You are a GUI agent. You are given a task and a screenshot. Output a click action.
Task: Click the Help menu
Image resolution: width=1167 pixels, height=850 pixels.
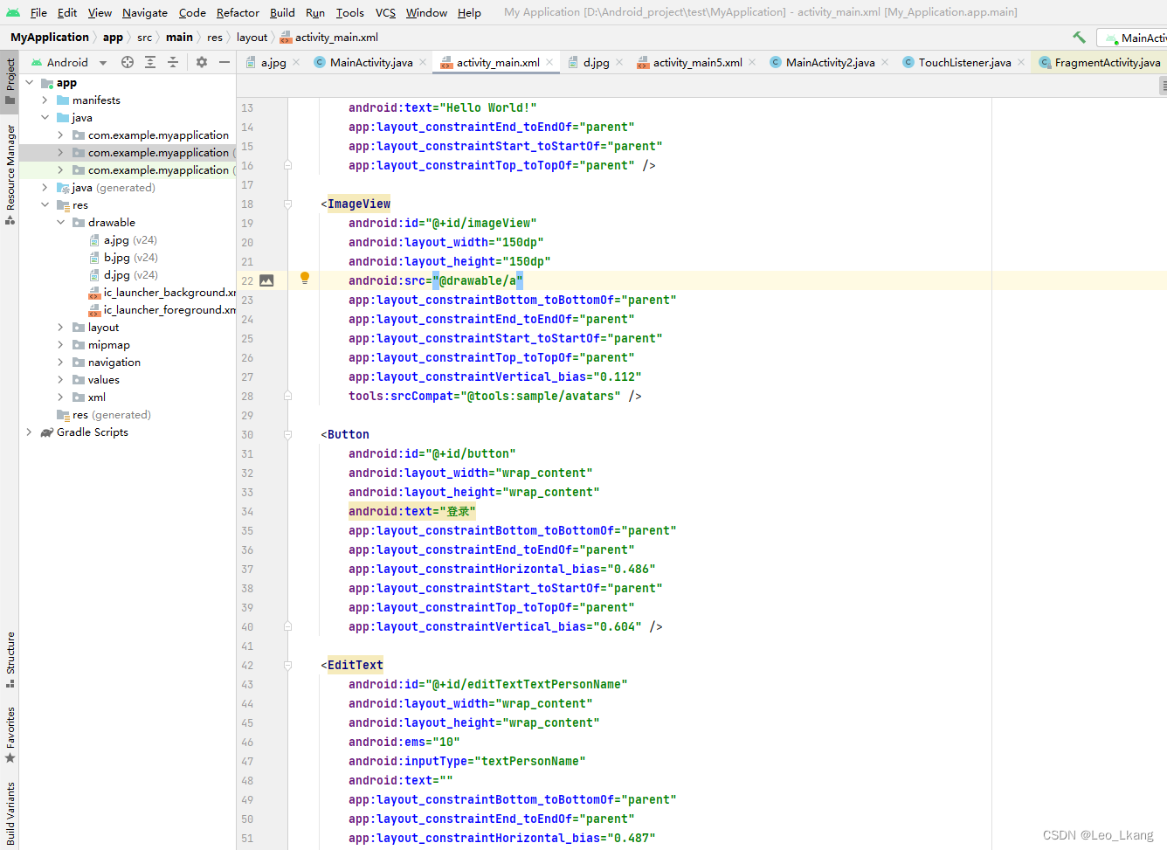point(469,12)
